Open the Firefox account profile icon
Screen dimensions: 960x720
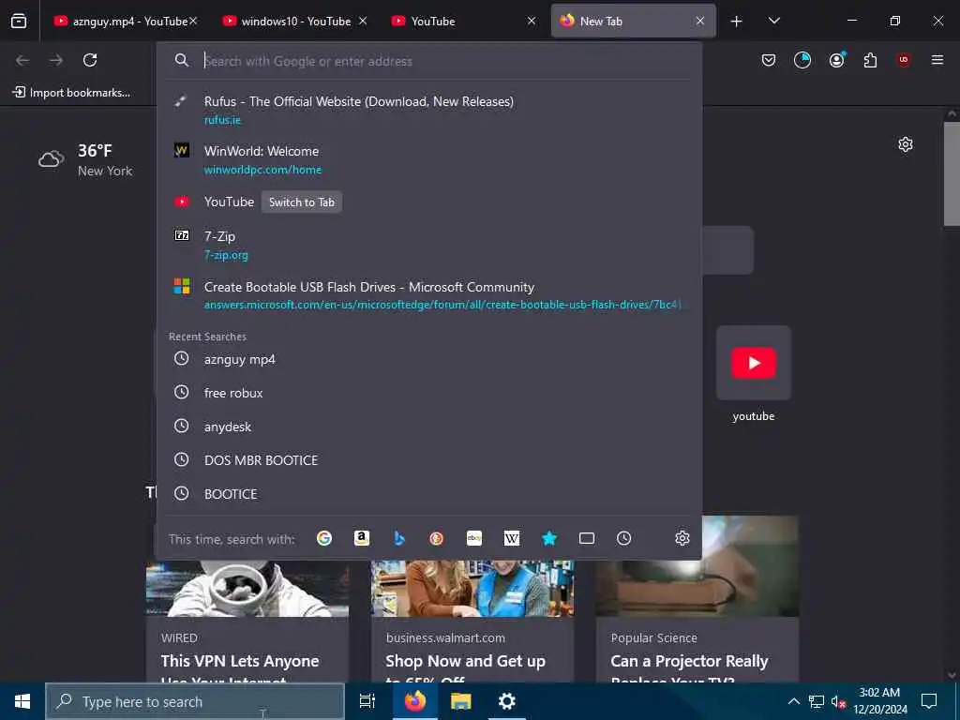coord(836,60)
